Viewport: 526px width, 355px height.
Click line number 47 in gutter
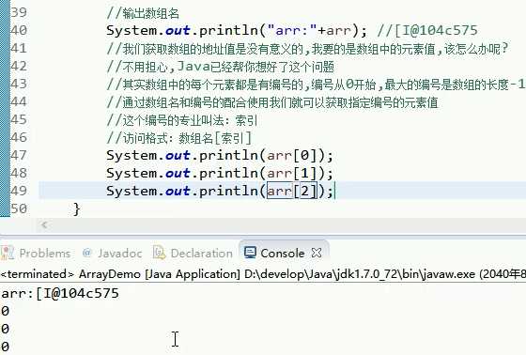tap(19, 155)
